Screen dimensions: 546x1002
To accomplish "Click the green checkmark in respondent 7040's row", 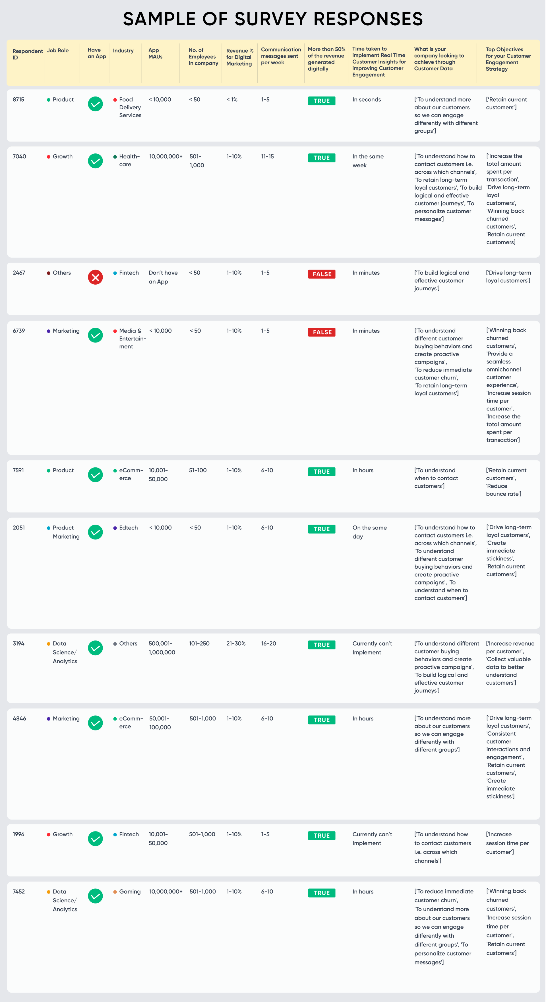I will [x=95, y=161].
